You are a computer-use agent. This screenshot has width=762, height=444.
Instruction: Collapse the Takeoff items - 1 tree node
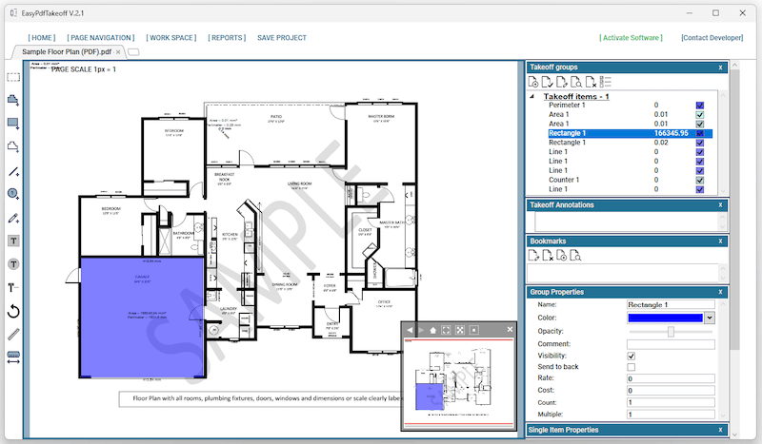532,97
